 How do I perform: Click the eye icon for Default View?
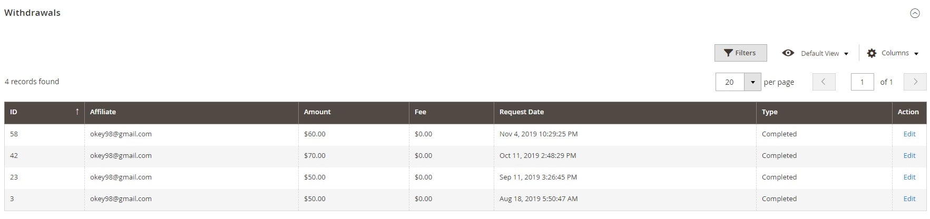point(788,53)
